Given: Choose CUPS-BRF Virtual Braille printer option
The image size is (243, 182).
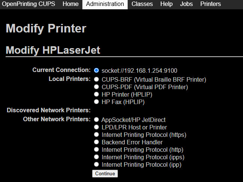Looking at the screenshot, I should (x=97, y=79).
